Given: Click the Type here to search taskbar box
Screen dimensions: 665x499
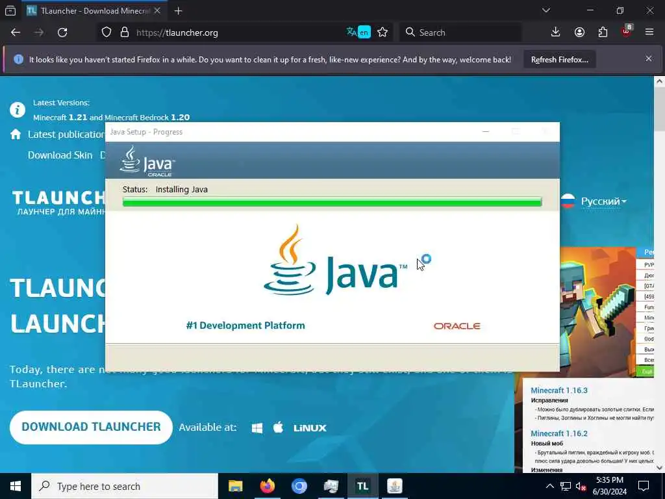Looking at the screenshot, I should pos(125,486).
